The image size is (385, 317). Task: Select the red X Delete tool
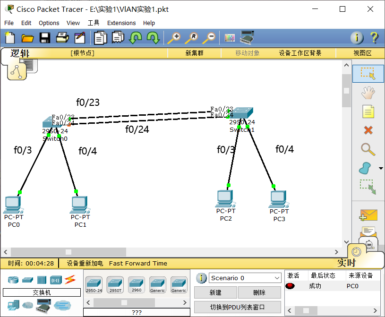(x=368, y=130)
